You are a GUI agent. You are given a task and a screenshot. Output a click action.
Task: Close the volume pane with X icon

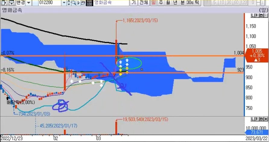click(266, 119)
